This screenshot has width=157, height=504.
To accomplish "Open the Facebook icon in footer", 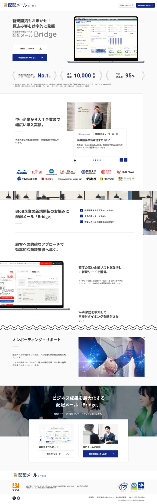I will (19, 498).
